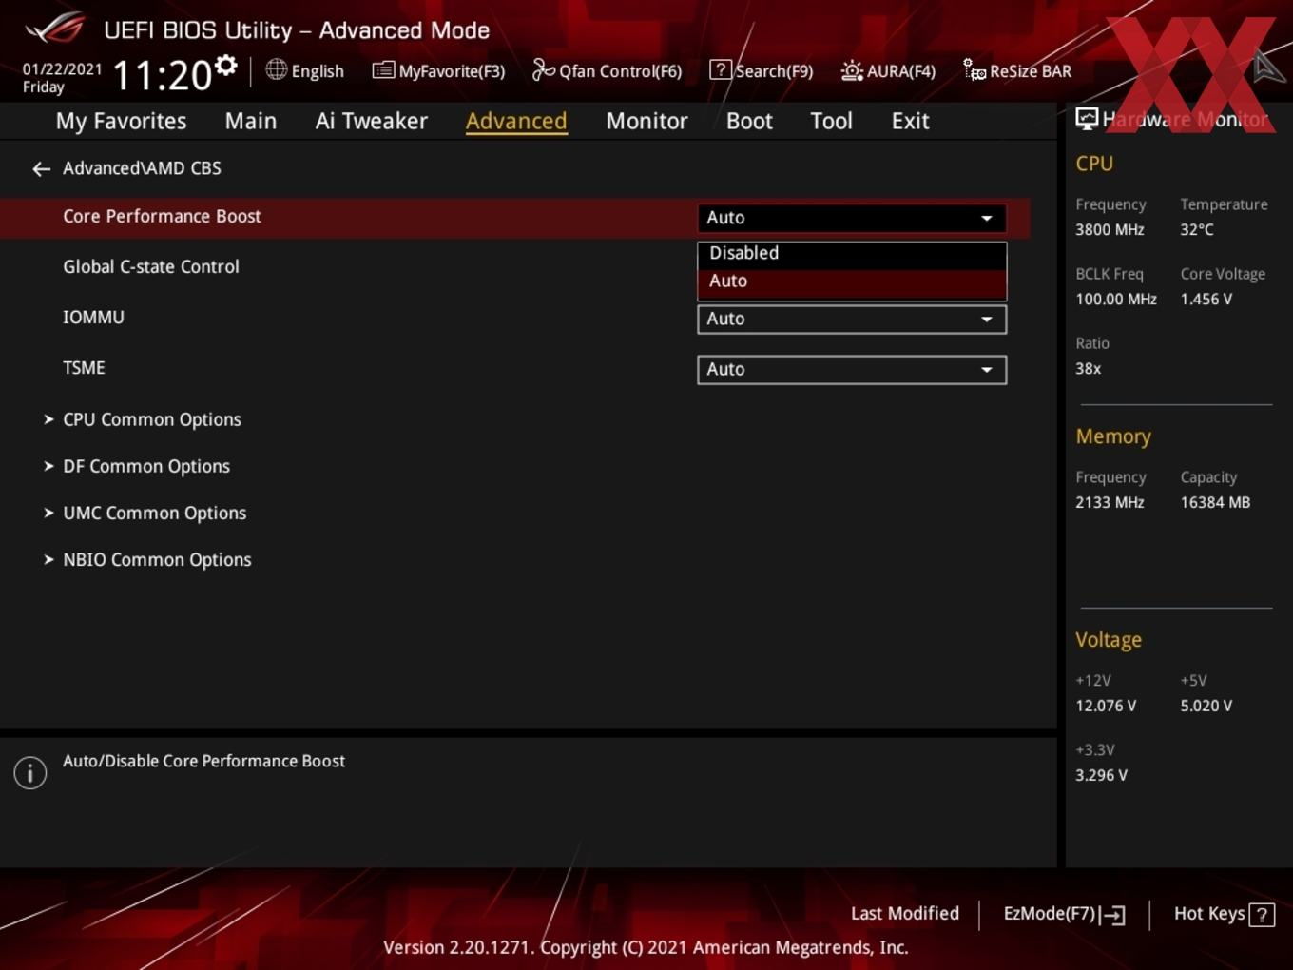Viewport: 1293px width, 970px height.
Task: Select the Advanced tab
Action: coord(516,121)
